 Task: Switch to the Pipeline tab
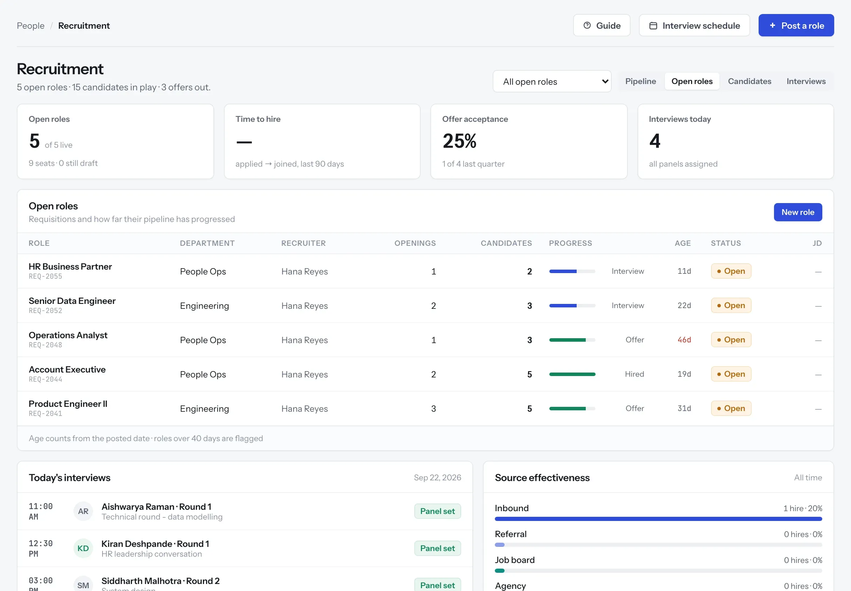640,81
